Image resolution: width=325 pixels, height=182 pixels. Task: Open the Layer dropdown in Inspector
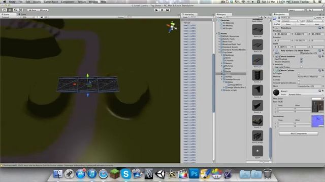click(x=314, y=21)
